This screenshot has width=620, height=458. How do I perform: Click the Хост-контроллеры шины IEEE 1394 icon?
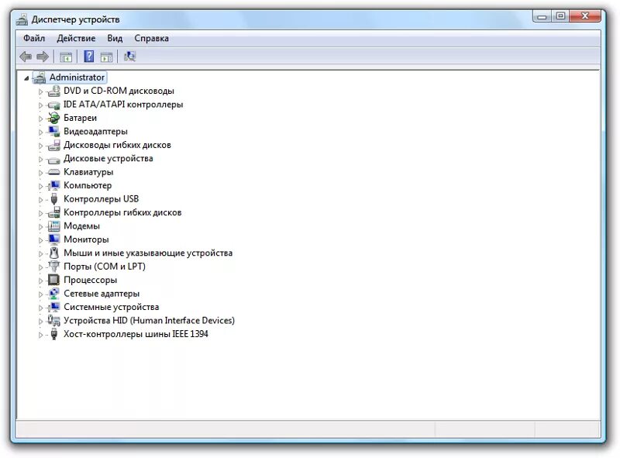[54, 334]
